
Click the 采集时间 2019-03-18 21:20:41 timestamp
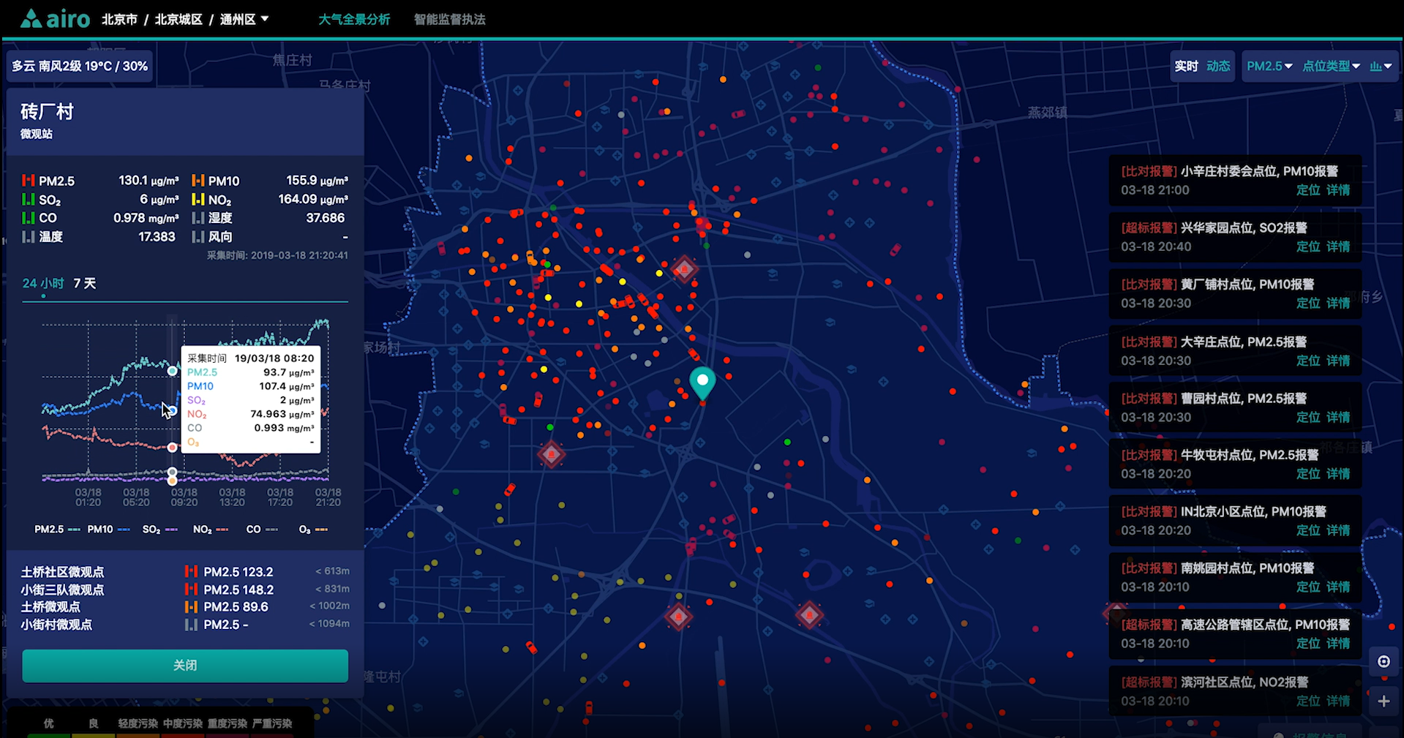coord(277,255)
